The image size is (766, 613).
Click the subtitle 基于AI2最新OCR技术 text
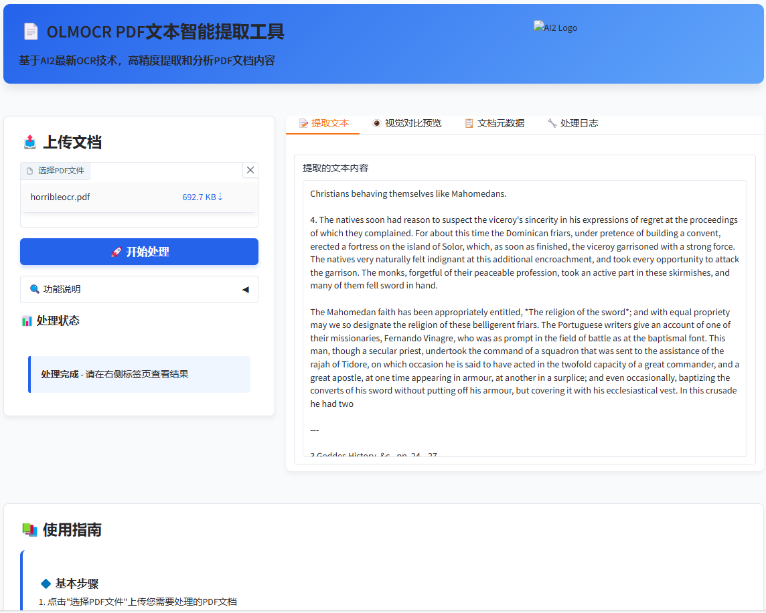tap(147, 61)
